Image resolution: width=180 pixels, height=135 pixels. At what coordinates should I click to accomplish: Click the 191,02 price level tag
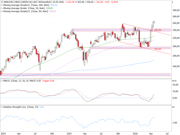(x=158, y=49)
